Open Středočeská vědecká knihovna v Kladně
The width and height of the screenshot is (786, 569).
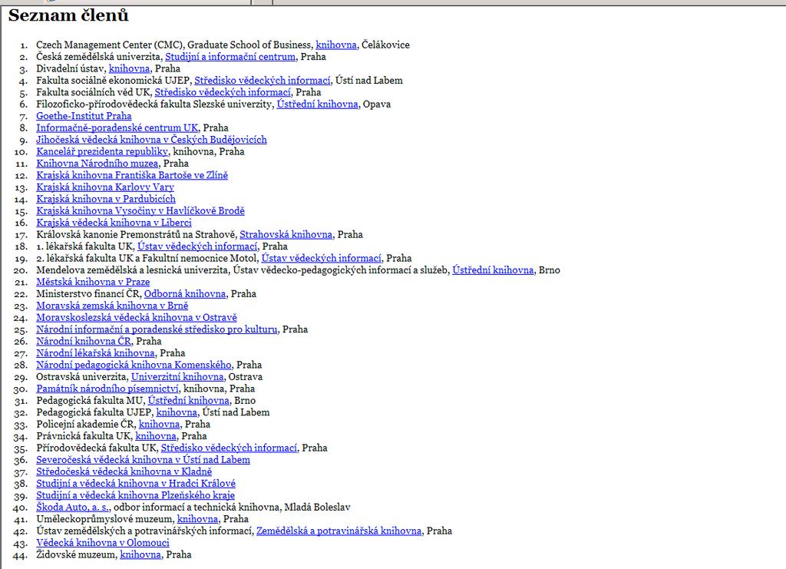[124, 471]
